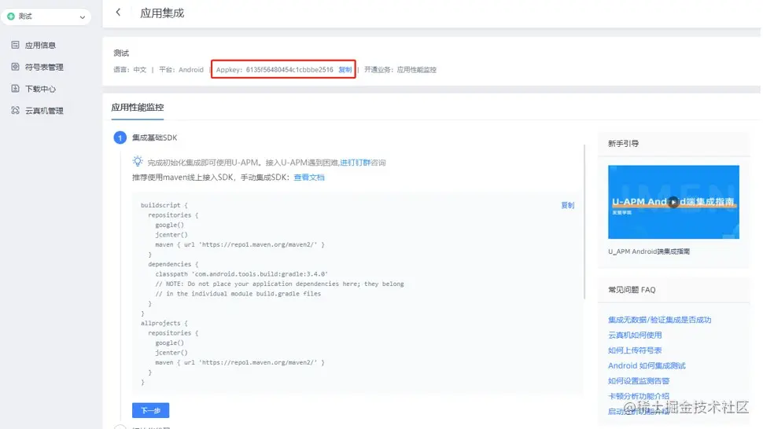Copy the Appkey with 复制 link
This screenshot has height=429, width=763.
(345, 69)
